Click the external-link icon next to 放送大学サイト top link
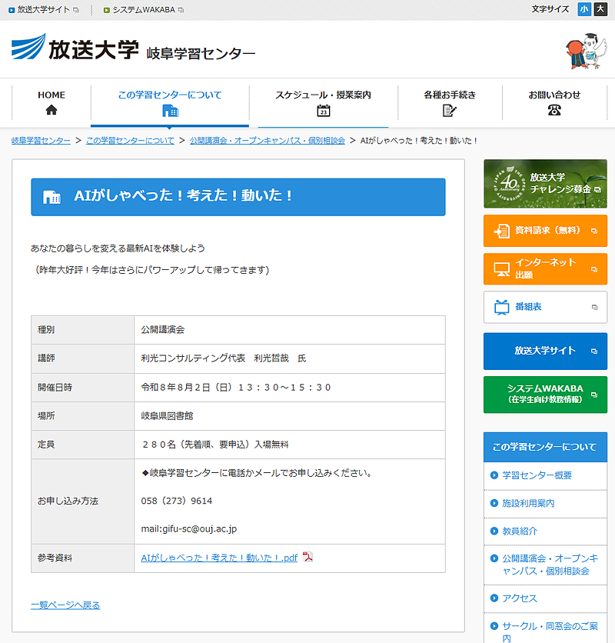 tap(76, 10)
